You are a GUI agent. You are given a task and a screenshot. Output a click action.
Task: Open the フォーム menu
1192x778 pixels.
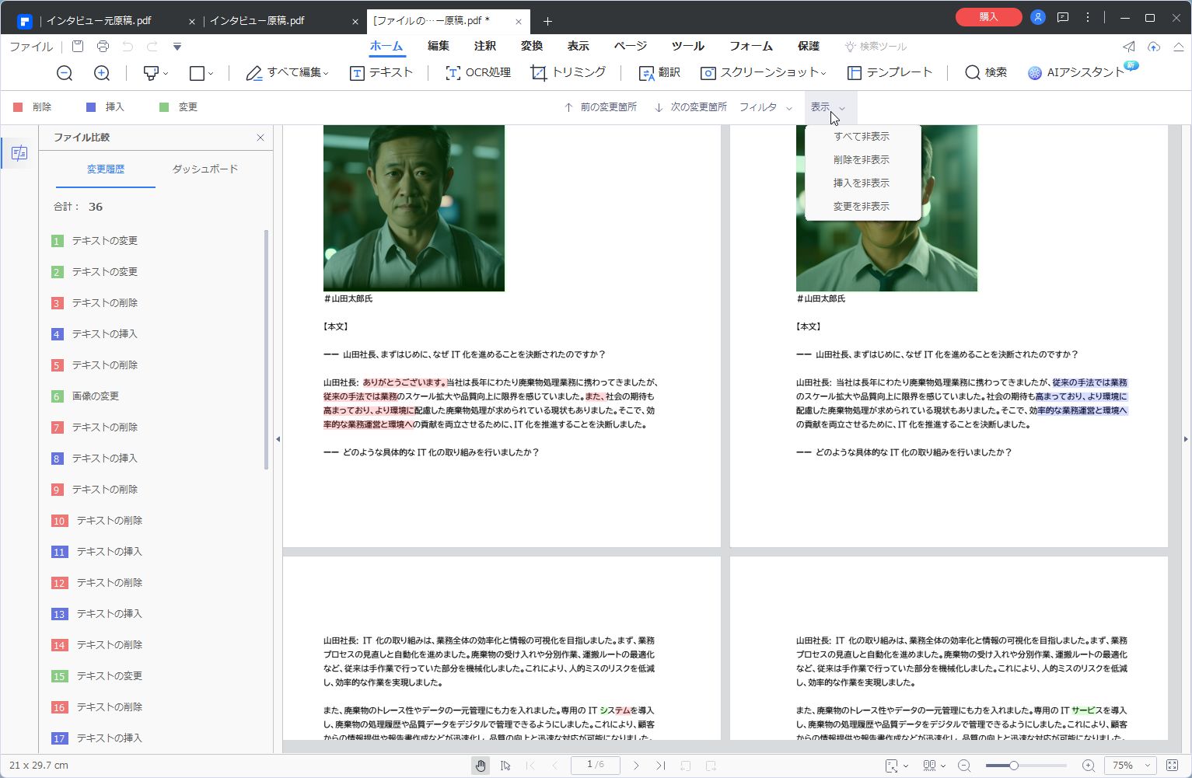click(751, 46)
